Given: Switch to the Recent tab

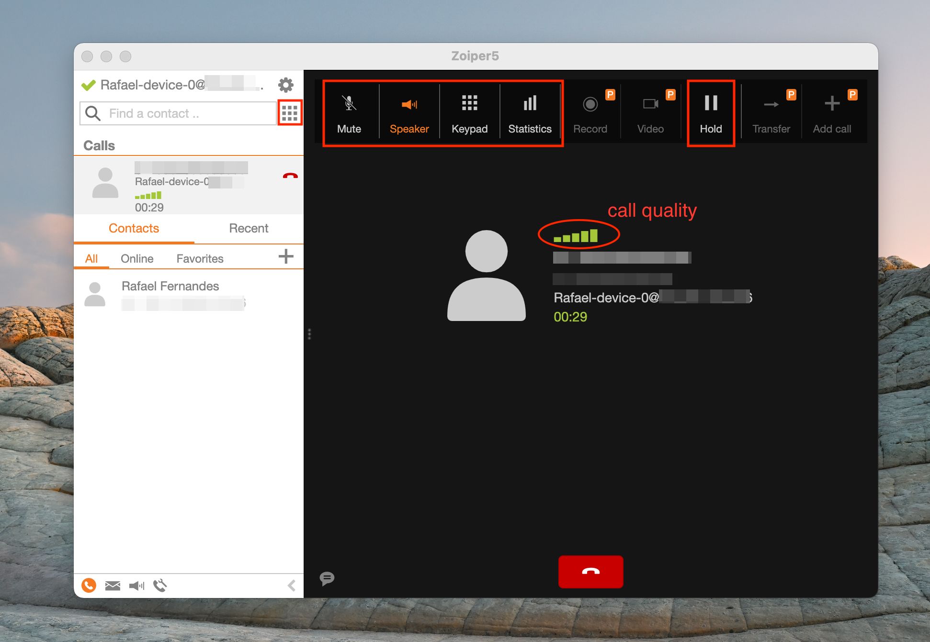Looking at the screenshot, I should [249, 228].
